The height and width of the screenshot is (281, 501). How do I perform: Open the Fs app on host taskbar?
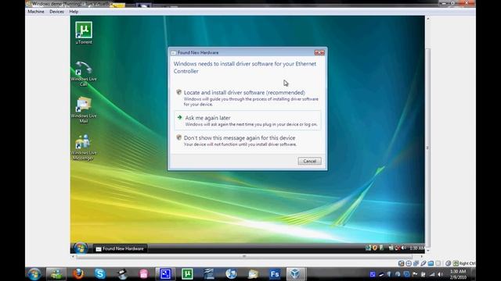pyautogui.click(x=275, y=274)
